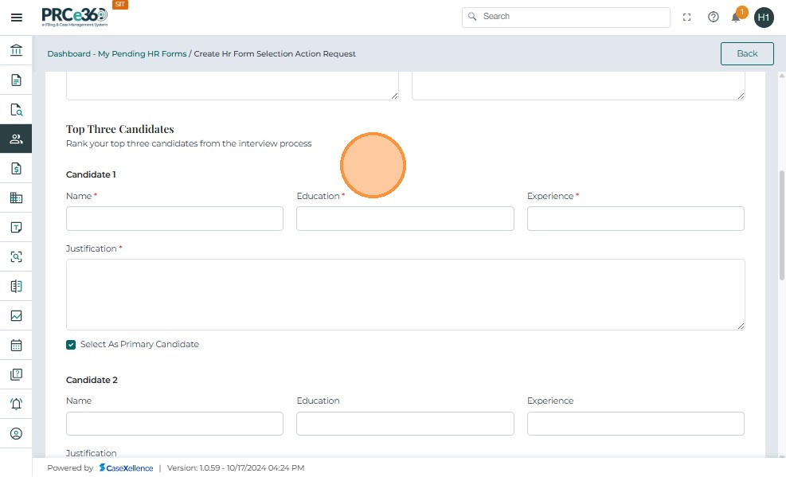
Task: Focus Candidate 1 Name field
Action: [174, 219]
